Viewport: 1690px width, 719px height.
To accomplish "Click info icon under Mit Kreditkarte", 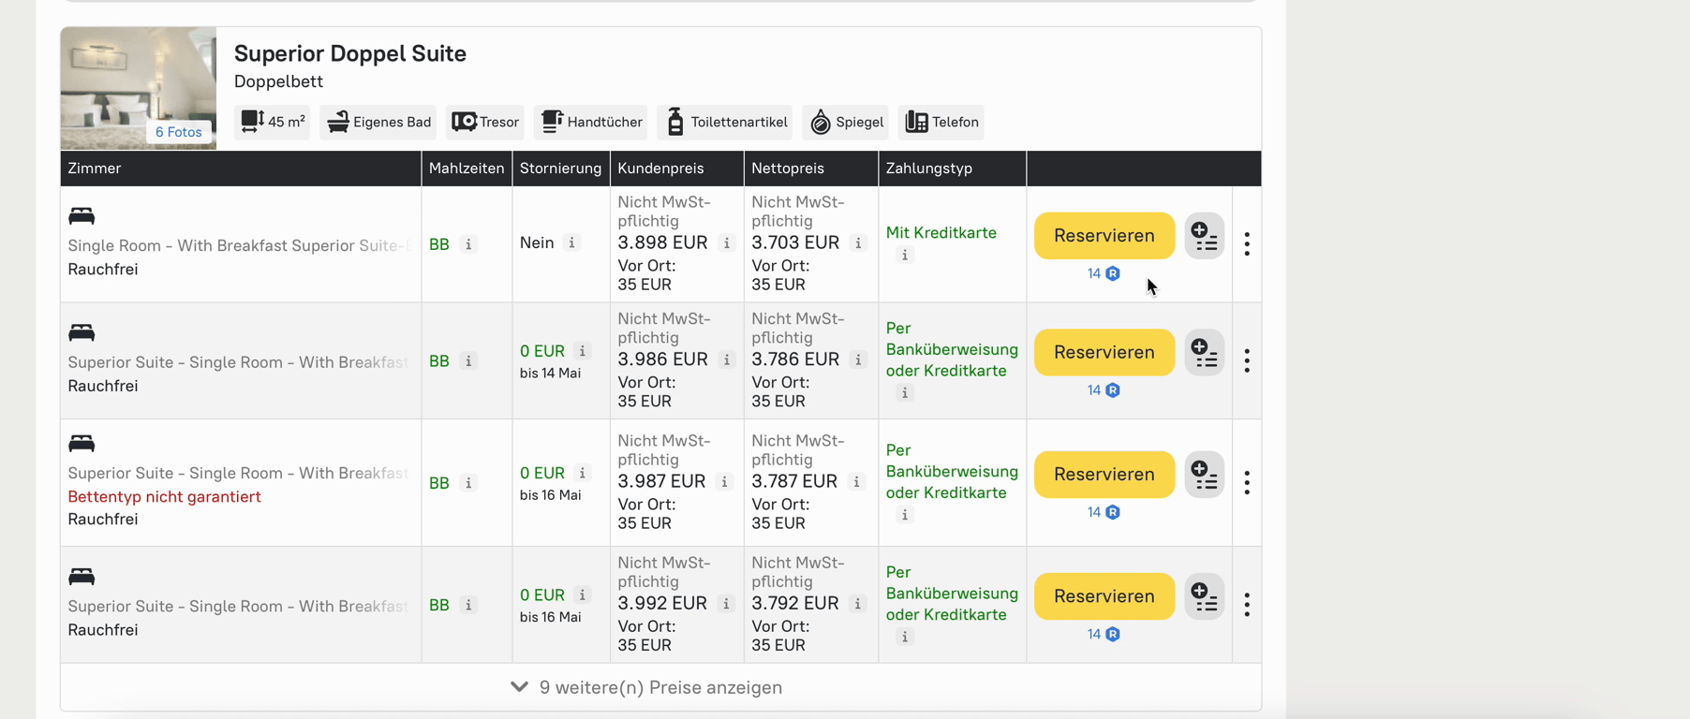I will 905,256.
